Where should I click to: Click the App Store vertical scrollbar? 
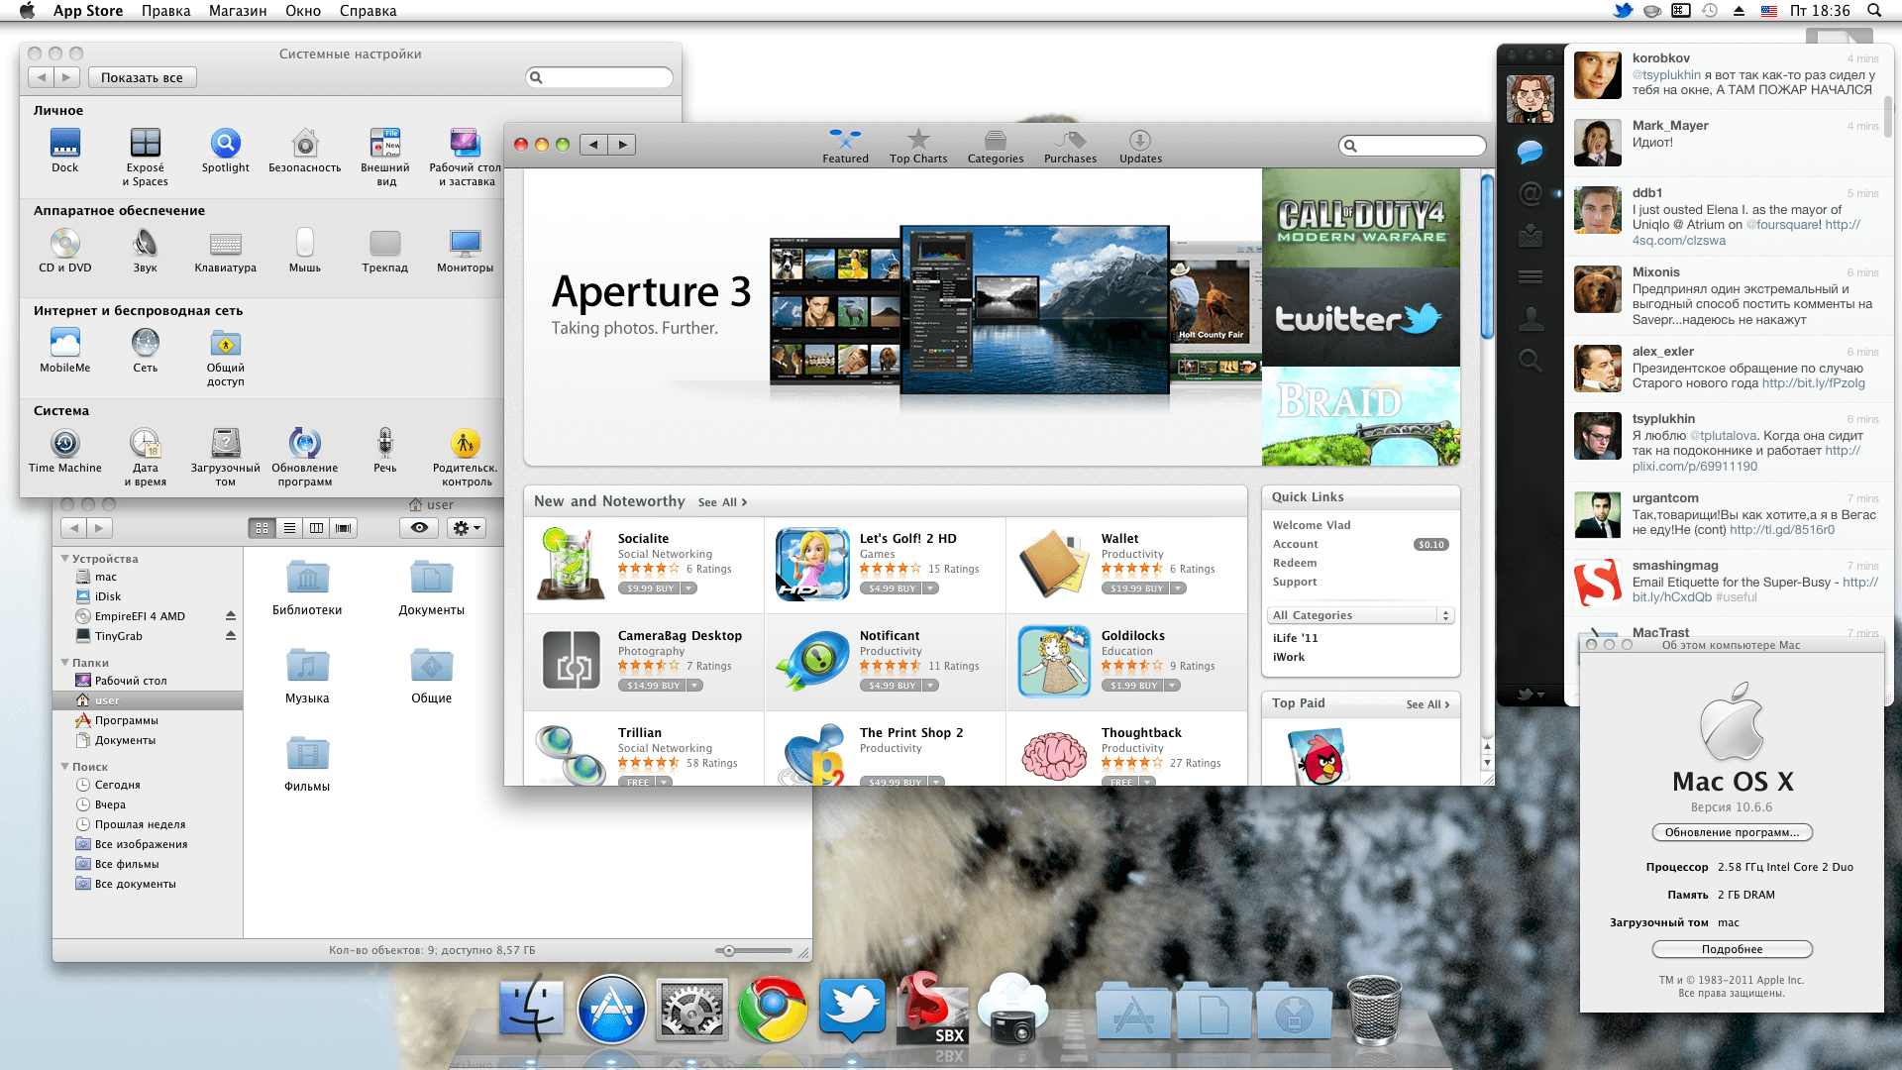[1487, 256]
